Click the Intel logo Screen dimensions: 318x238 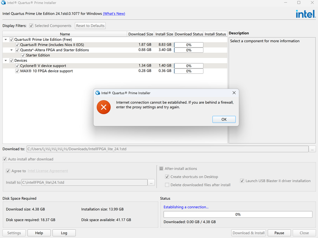[306, 14]
